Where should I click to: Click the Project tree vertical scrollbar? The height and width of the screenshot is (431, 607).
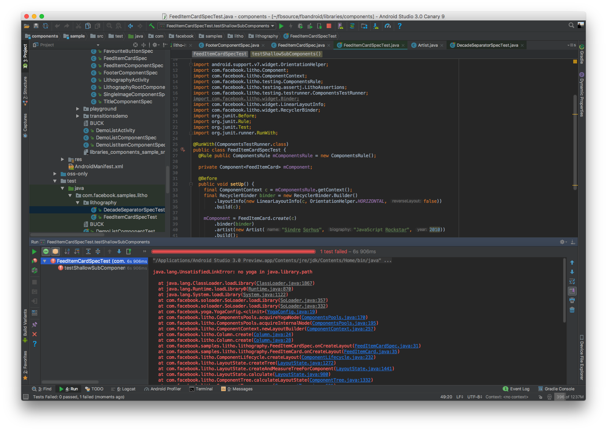167,180
